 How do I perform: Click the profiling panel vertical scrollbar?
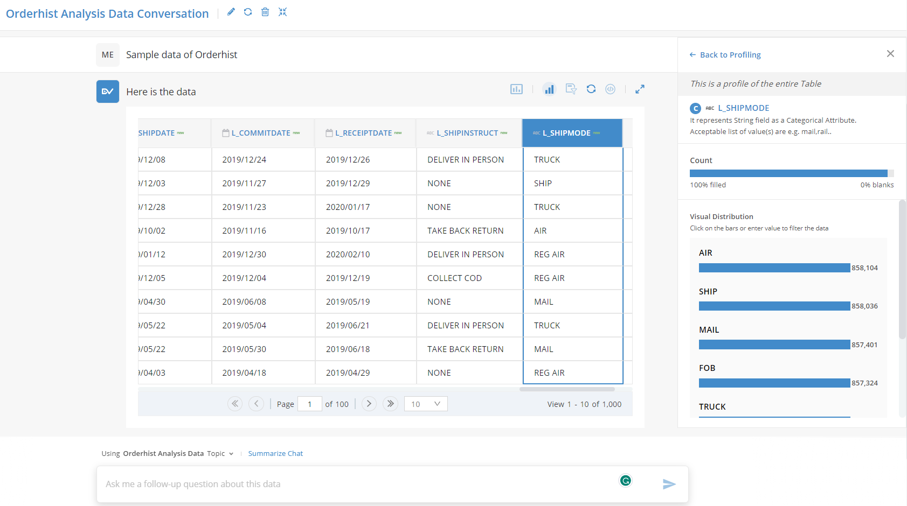tap(902, 269)
